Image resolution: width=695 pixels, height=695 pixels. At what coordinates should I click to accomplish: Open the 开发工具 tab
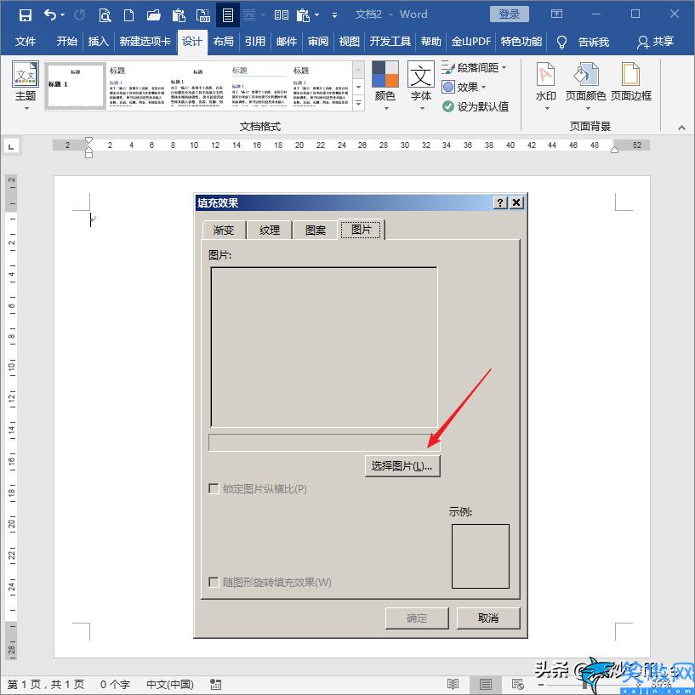click(x=390, y=42)
